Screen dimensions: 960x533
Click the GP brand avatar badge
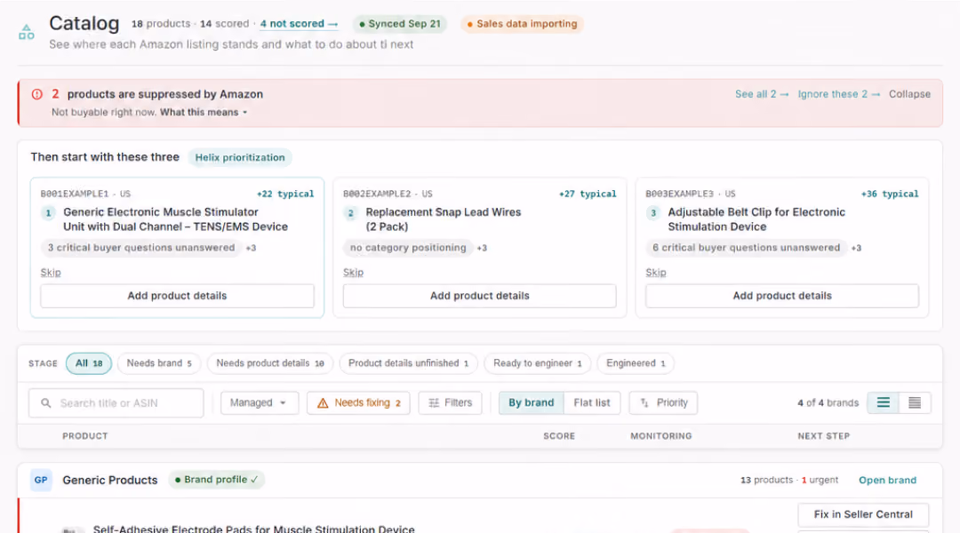(x=41, y=481)
